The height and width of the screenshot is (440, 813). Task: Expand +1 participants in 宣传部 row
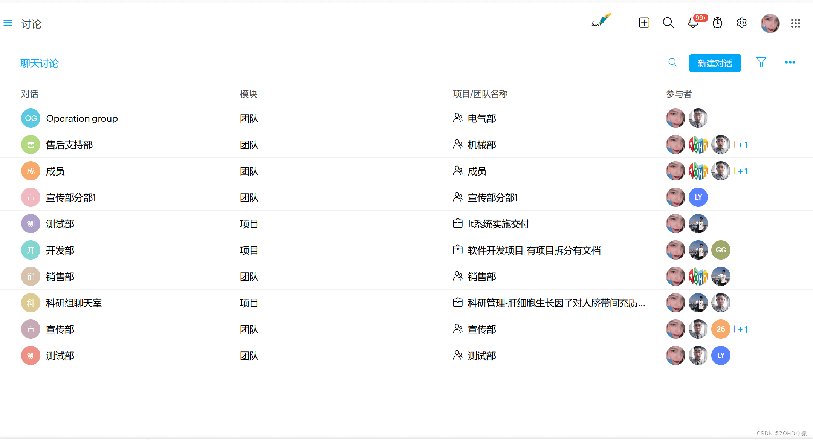click(743, 330)
